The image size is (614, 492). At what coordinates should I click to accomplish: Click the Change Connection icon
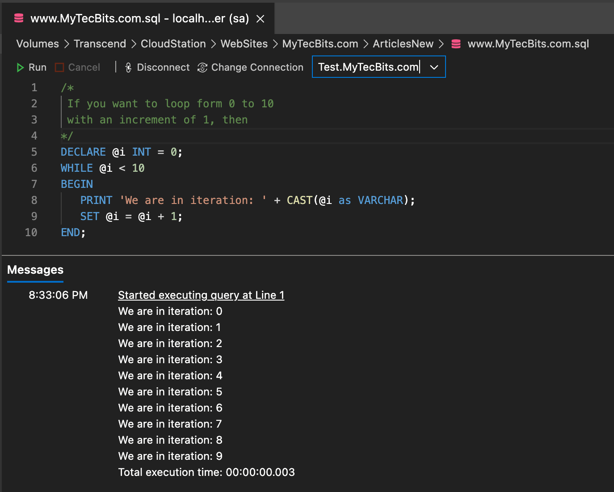(202, 67)
